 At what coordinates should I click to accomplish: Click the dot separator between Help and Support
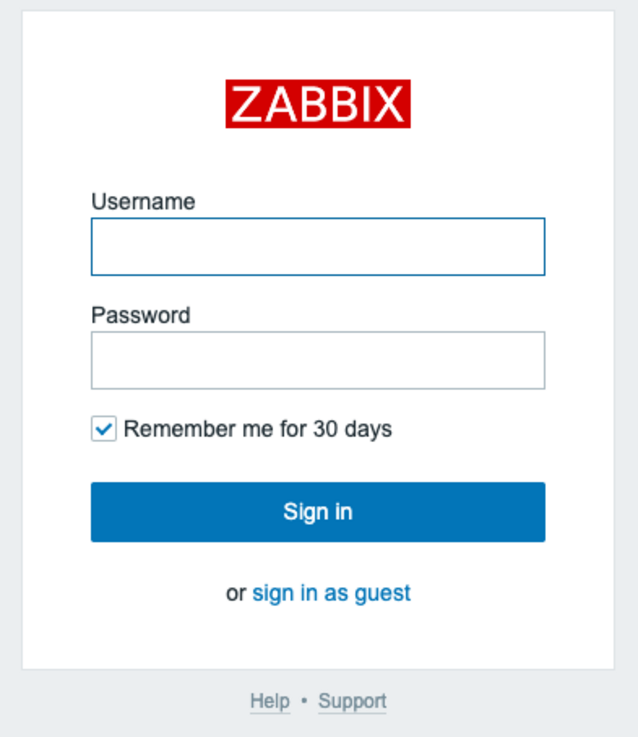coord(304,701)
